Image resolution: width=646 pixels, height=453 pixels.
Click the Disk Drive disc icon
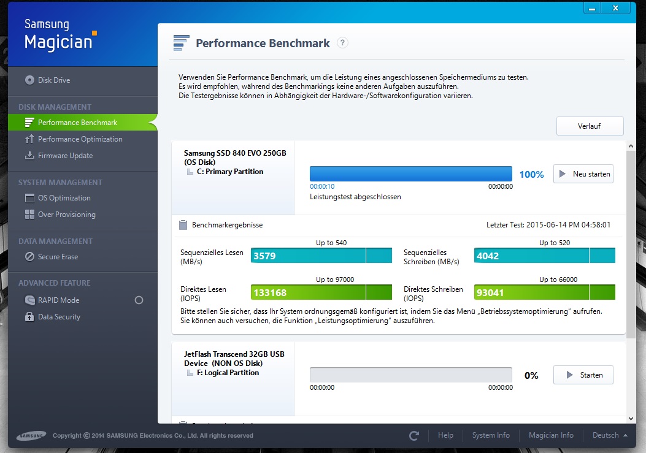(29, 80)
